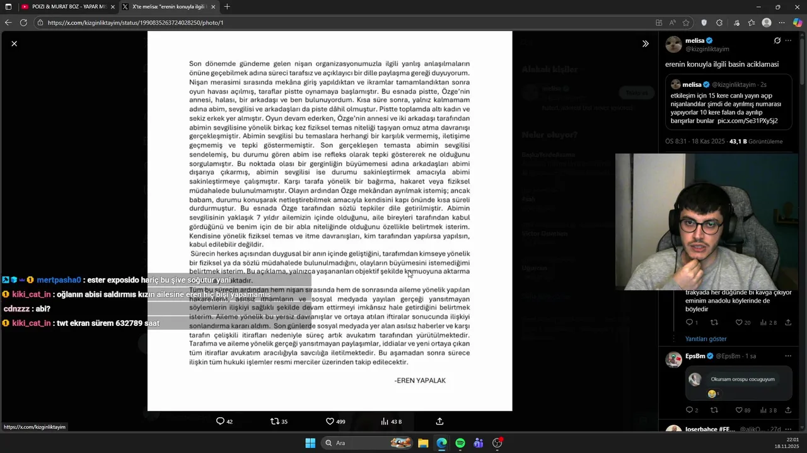
Task: Open browser profile avatar
Action: (767, 23)
